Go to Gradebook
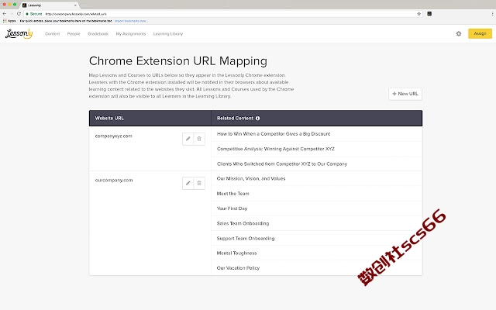 98,34
